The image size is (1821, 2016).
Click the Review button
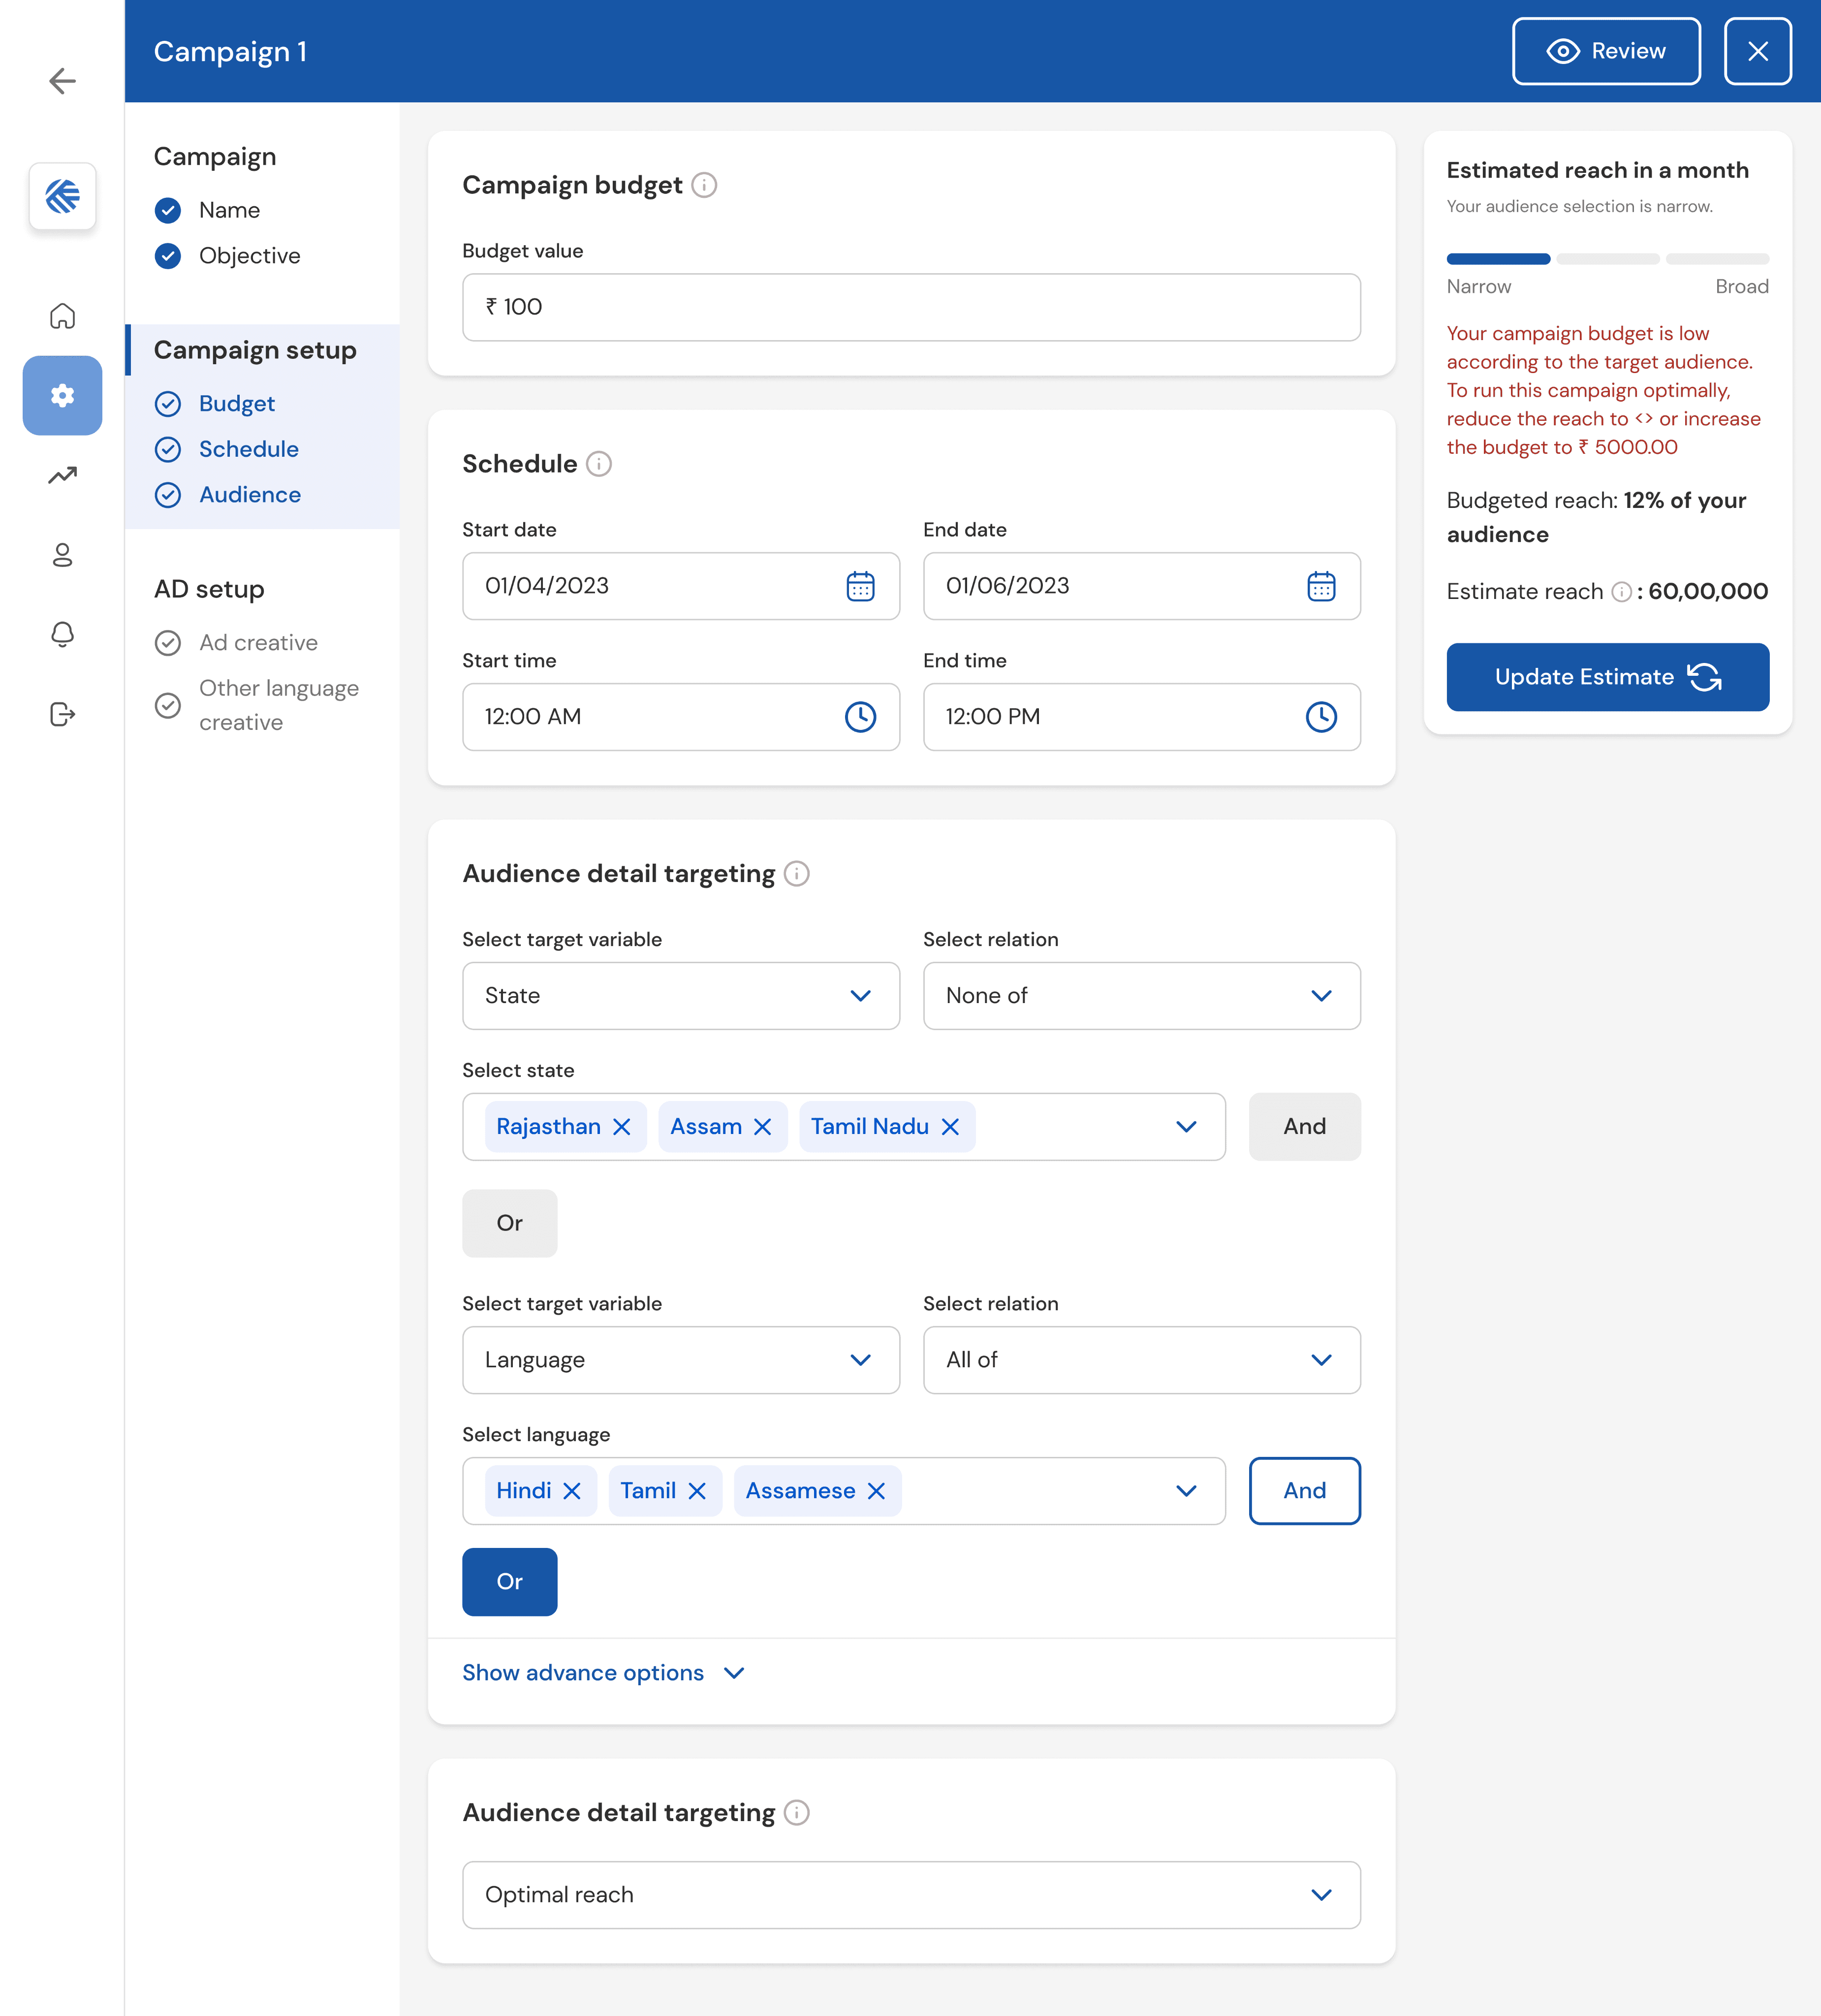pyautogui.click(x=1606, y=51)
